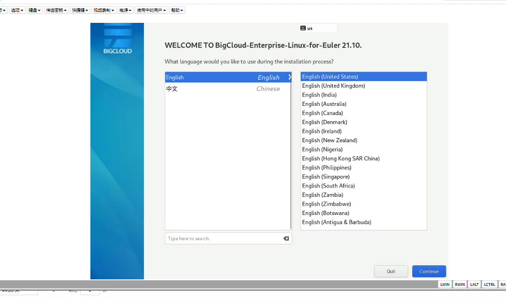Open the 视频录制 menu
This screenshot has width=506, height=298.
[103, 10]
